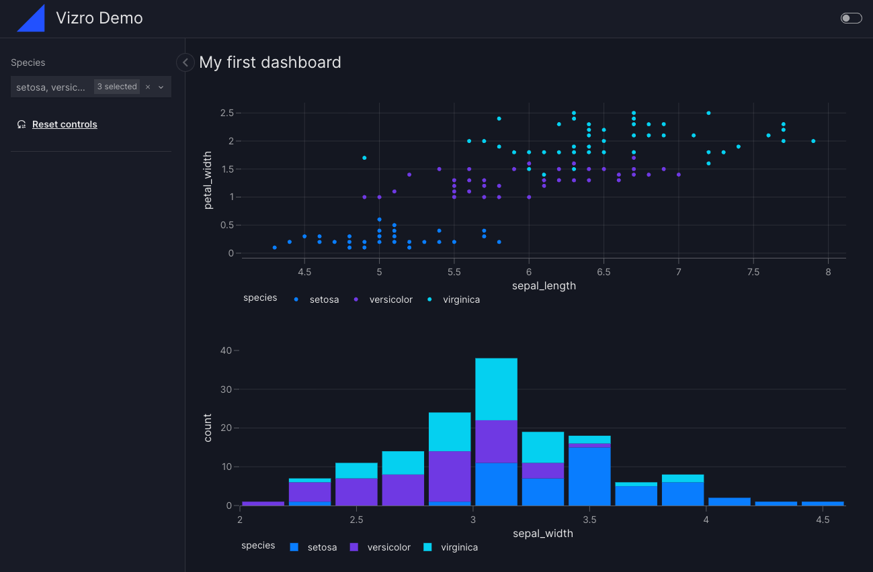Image resolution: width=873 pixels, height=572 pixels.
Task: Click the tallest histogram bar's cyan segment
Action: pyautogui.click(x=496, y=389)
